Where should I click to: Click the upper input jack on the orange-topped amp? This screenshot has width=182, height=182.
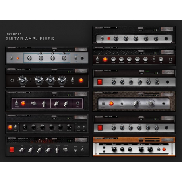[104, 147]
